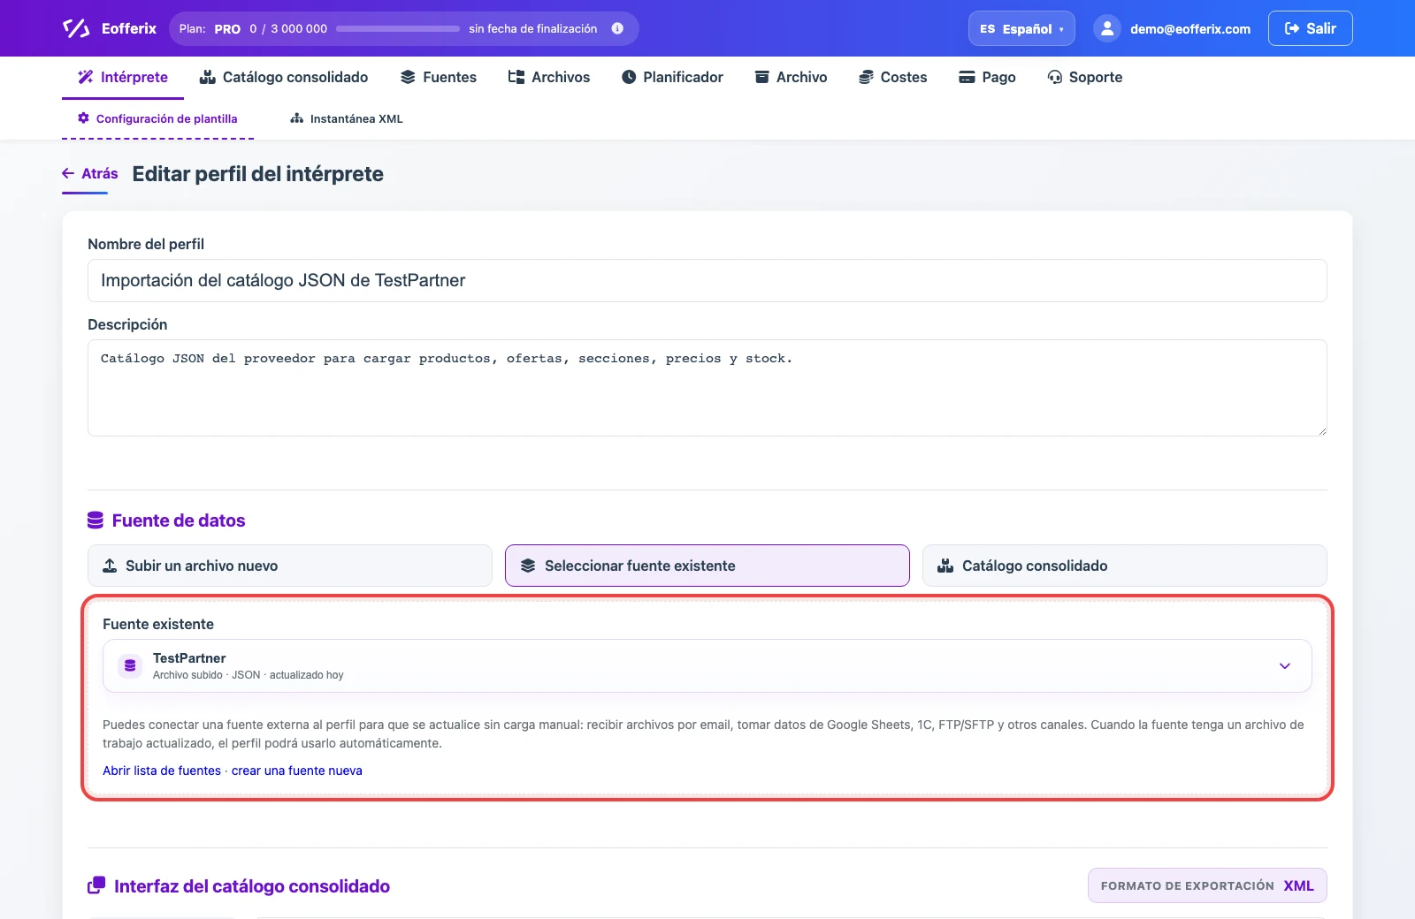Select the Configuración de plantilla subtab
Image resolution: width=1415 pixels, height=919 pixels.
click(157, 118)
